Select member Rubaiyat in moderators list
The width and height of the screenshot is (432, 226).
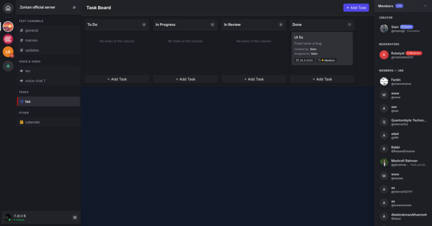pyautogui.click(x=397, y=53)
